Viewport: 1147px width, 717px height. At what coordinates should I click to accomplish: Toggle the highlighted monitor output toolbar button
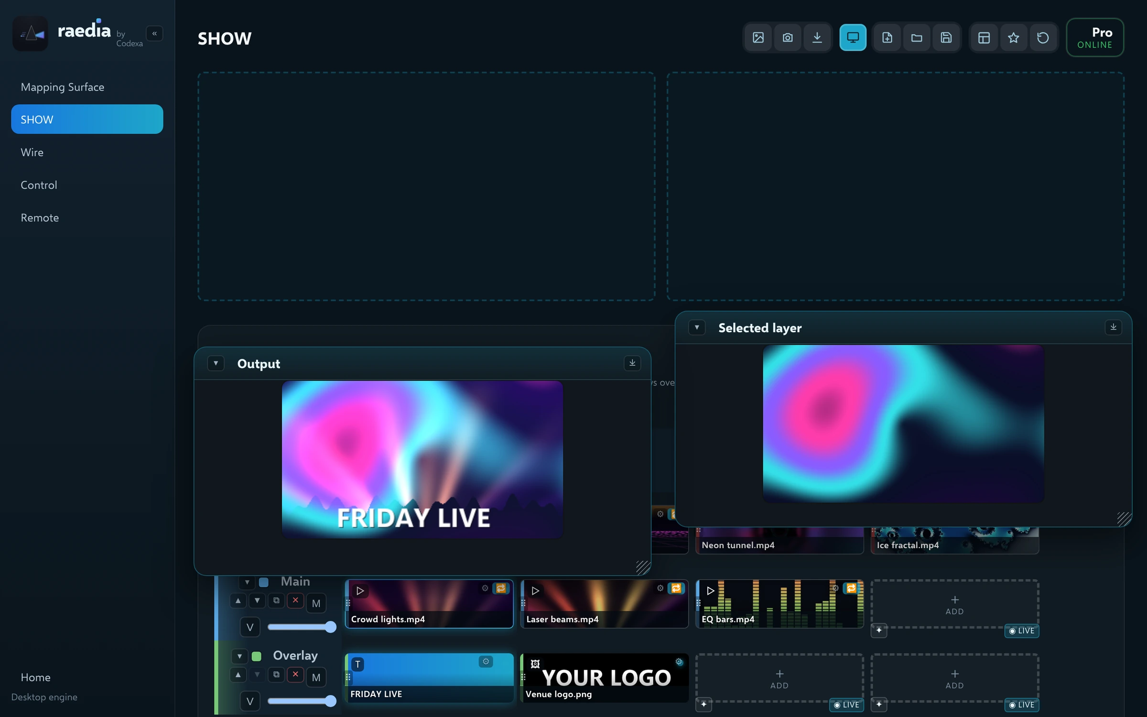853,37
